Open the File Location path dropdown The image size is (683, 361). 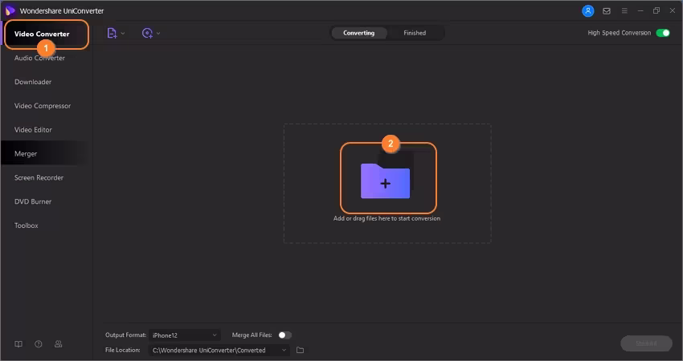click(219, 350)
